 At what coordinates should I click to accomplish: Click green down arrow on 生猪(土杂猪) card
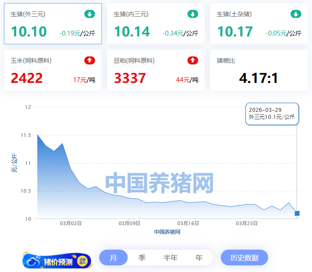tap(296, 14)
